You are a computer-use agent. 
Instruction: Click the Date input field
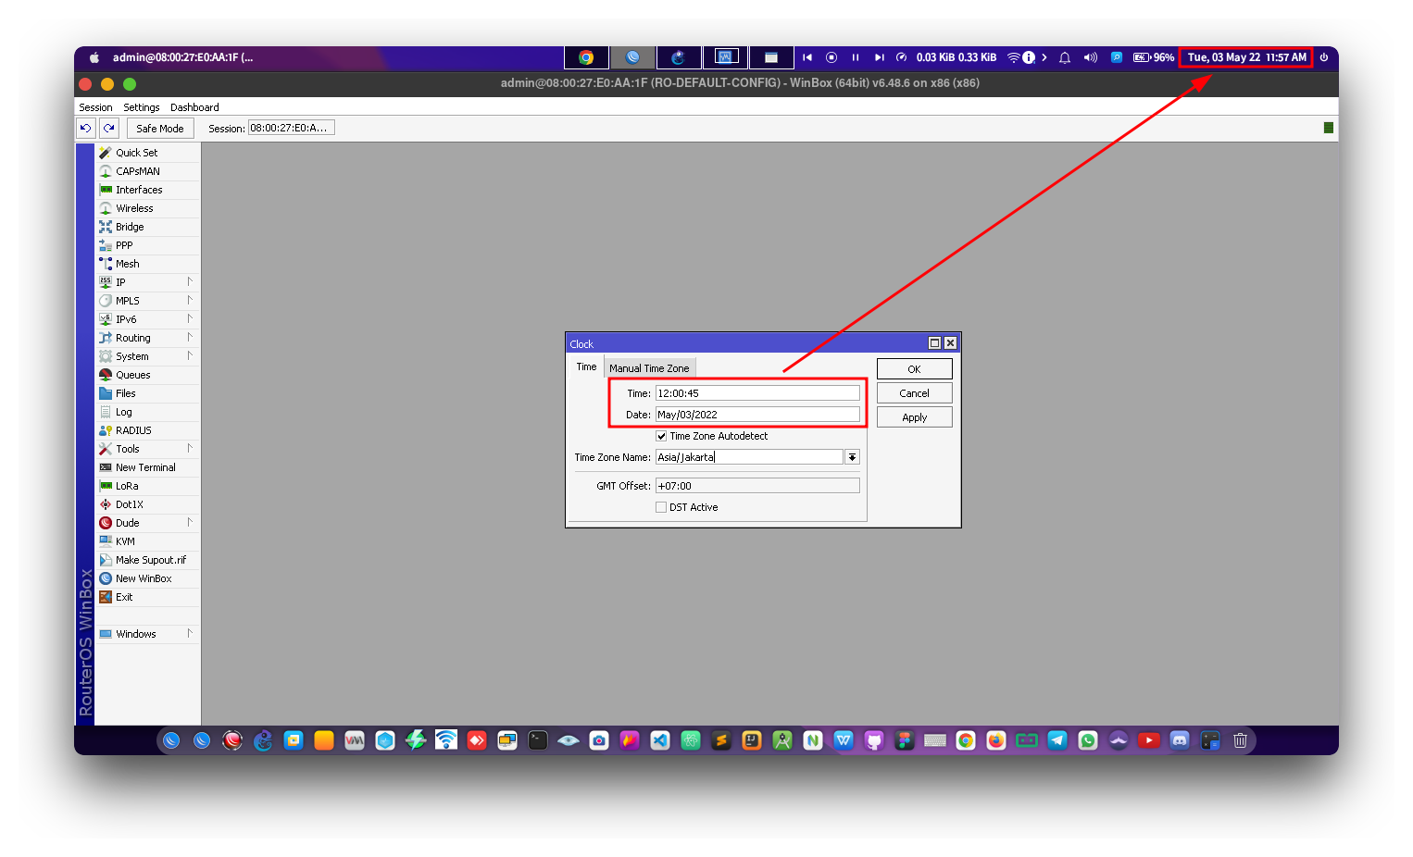coord(757,415)
